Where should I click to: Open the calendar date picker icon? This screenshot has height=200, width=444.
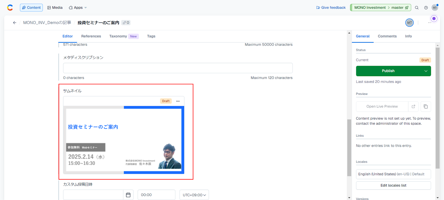(x=128, y=195)
